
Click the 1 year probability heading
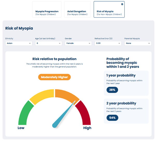(x=121, y=75)
